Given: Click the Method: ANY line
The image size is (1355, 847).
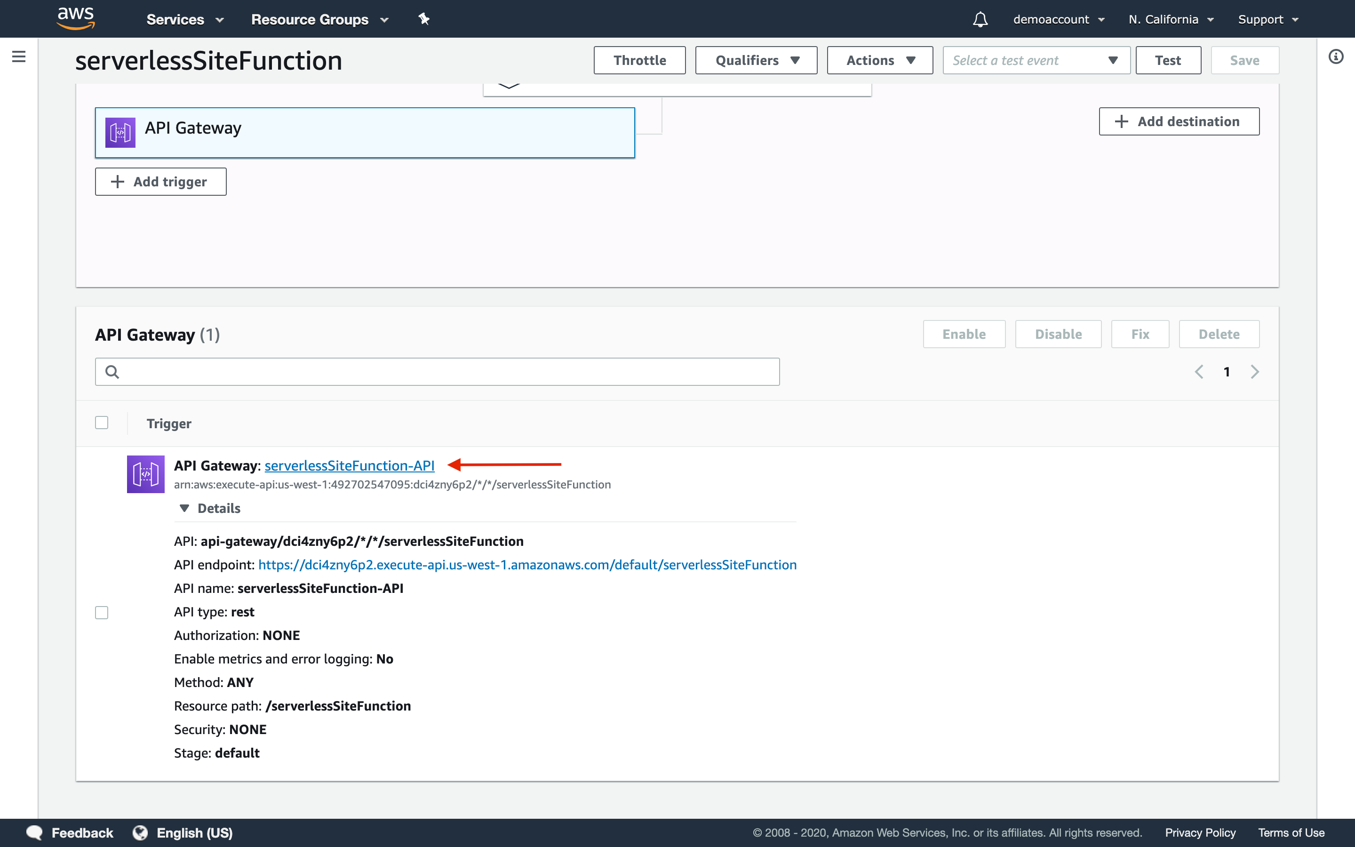Looking at the screenshot, I should click(x=214, y=682).
